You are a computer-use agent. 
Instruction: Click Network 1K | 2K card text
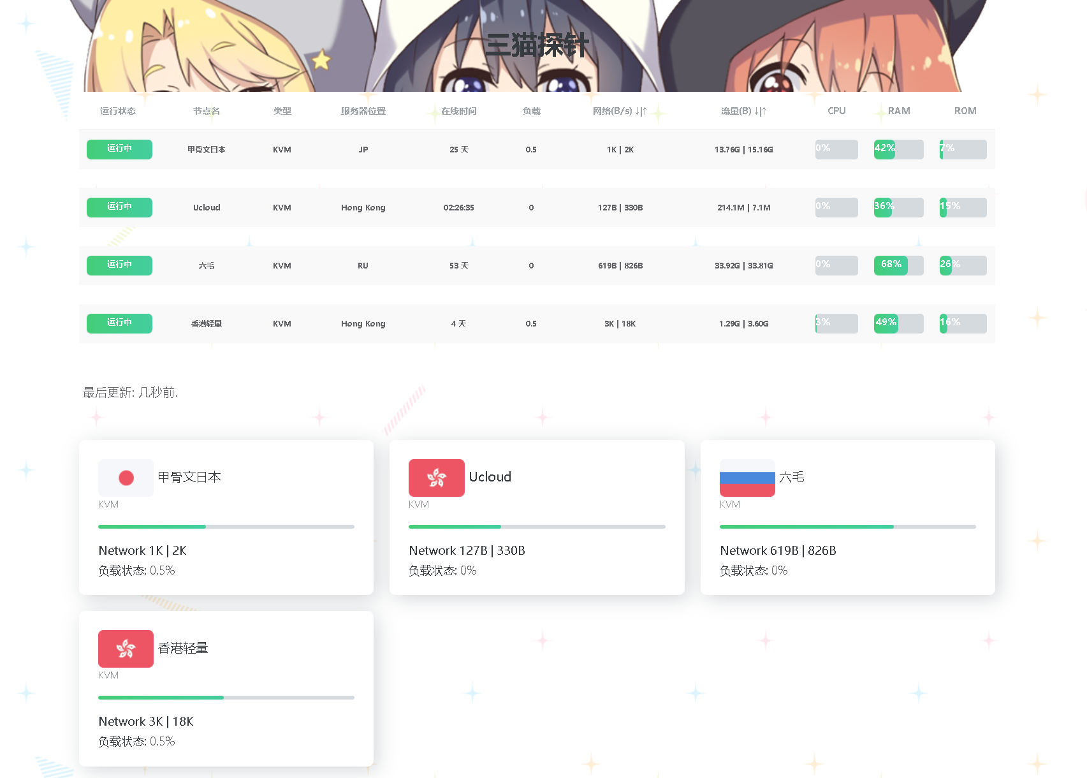pyautogui.click(x=143, y=550)
